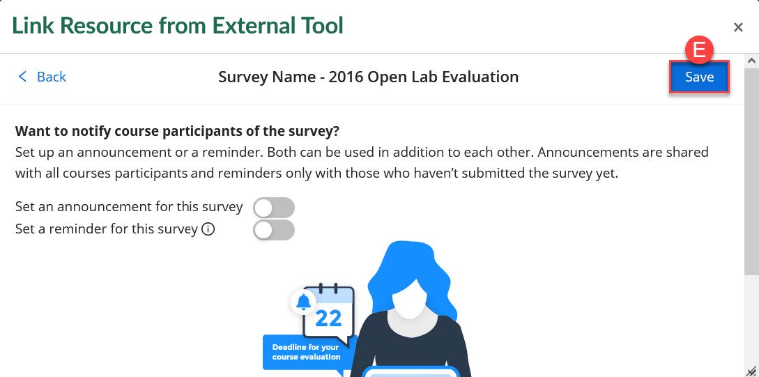
Task: Click the resize grip at the dialog corner
Action: pyautogui.click(x=751, y=371)
